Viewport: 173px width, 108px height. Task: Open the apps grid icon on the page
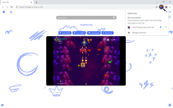click(170, 105)
